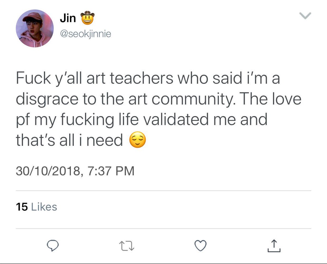
Task: Click the bold number 15
Action: (22, 207)
